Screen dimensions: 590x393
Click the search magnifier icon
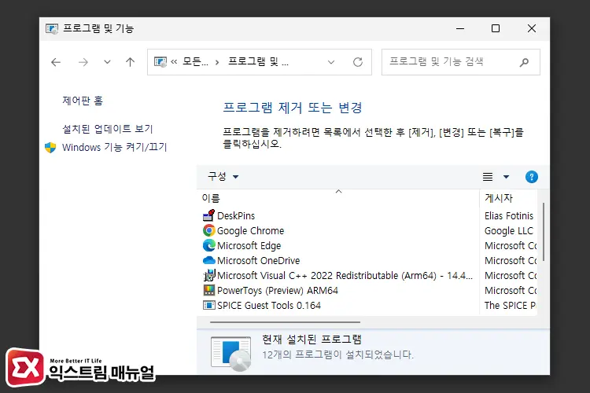point(524,62)
